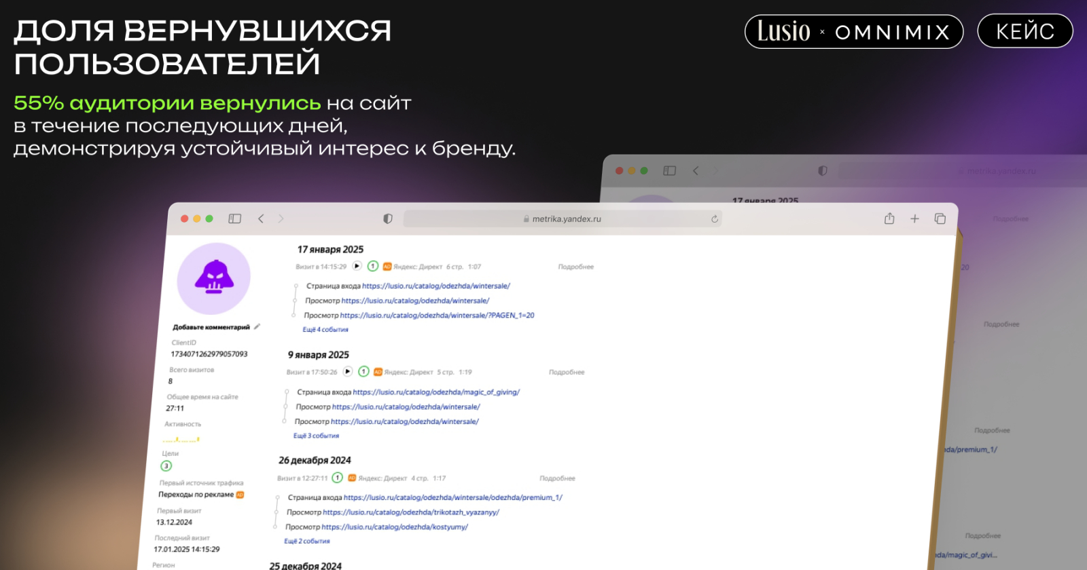
Task: Open the magic_of_givi… link in the background window
Action: tap(966, 555)
